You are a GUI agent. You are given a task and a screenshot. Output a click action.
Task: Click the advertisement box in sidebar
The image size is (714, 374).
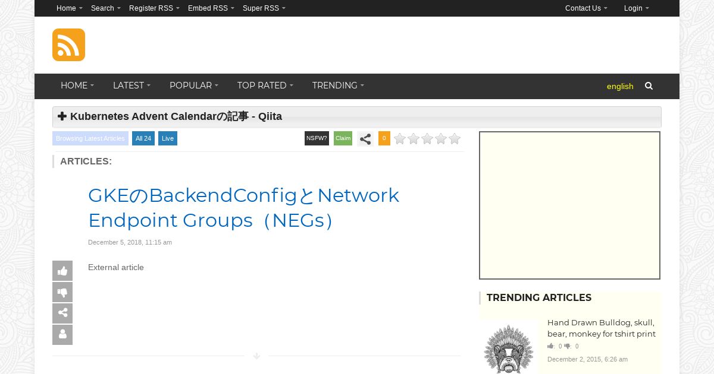click(569, 205)
